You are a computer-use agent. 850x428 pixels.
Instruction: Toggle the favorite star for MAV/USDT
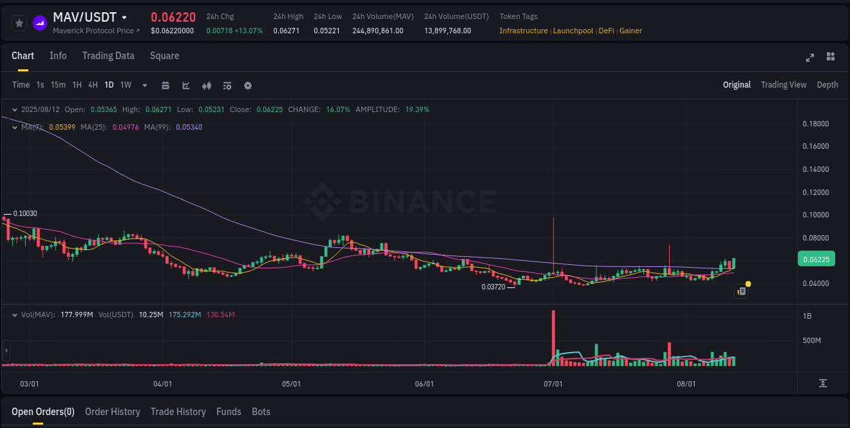pos(19,22)
